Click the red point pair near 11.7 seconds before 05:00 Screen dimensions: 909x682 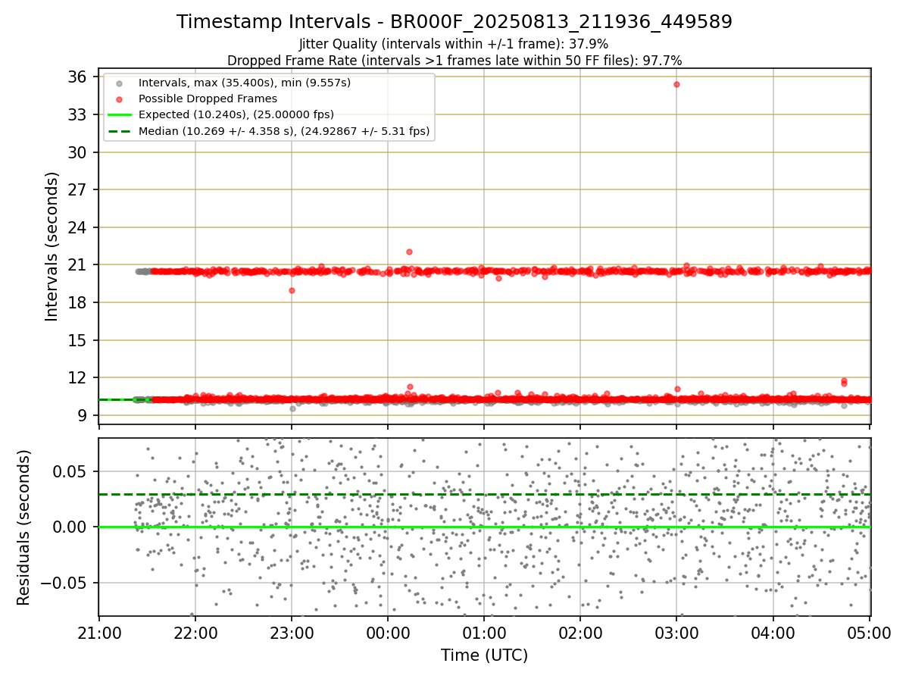tap(844, 382)
